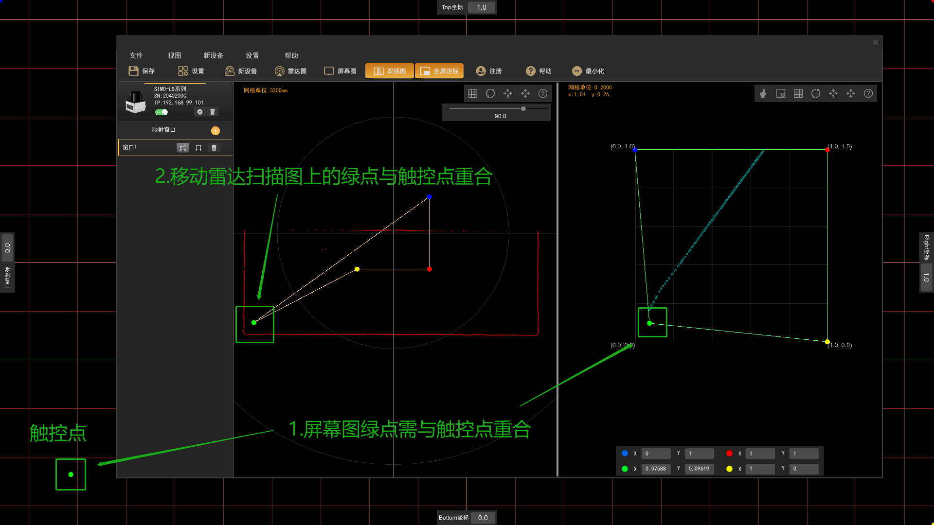934x525 pixels.
Task: Open the 视图 menu
Action: (x=175, y=55)
